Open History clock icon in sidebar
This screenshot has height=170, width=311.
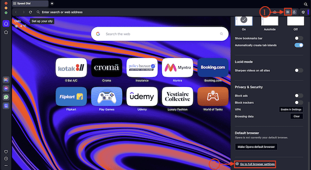[6, 158]
